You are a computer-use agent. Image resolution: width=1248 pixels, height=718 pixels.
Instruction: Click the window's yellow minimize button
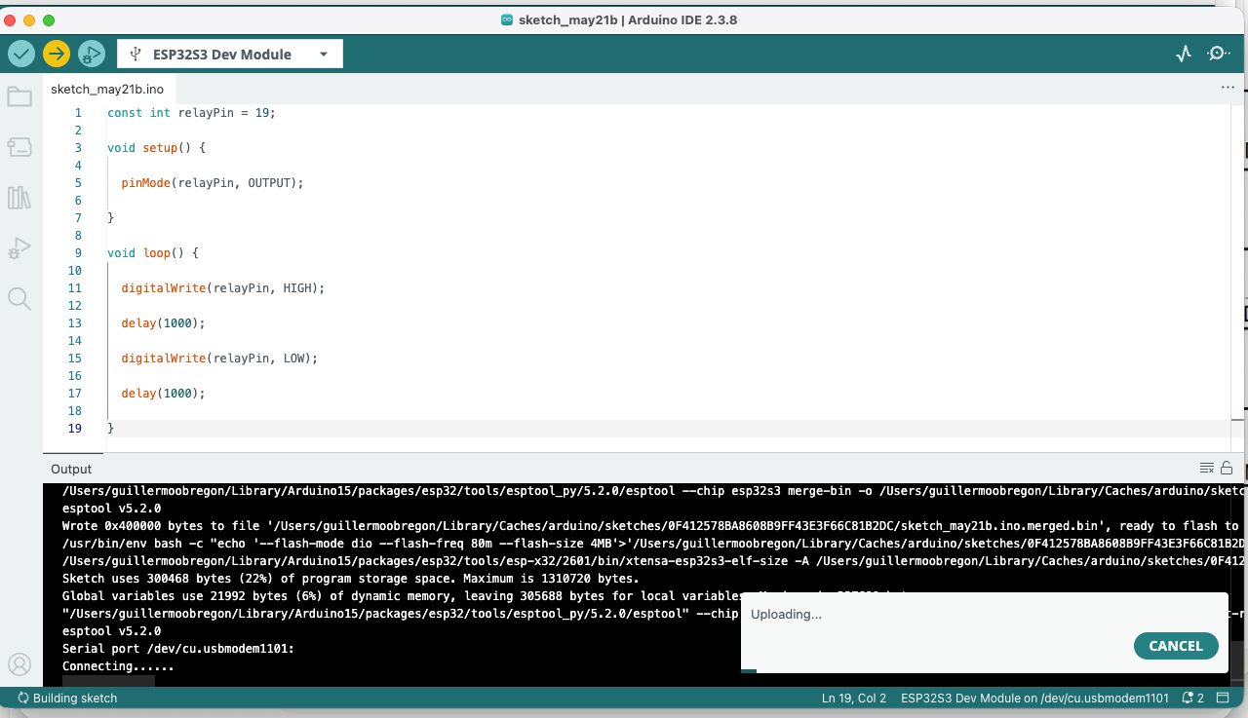point(29,19)
